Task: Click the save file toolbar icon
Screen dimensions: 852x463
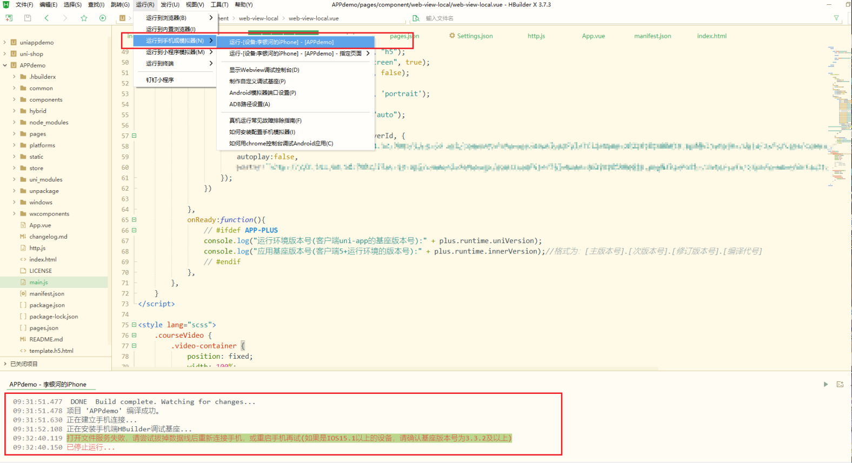Action: 28,18
